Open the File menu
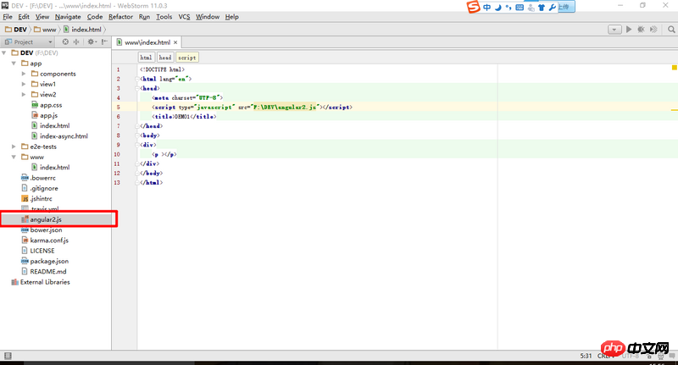678x365 pixels. pyautogui.click(x=8, y=17)
